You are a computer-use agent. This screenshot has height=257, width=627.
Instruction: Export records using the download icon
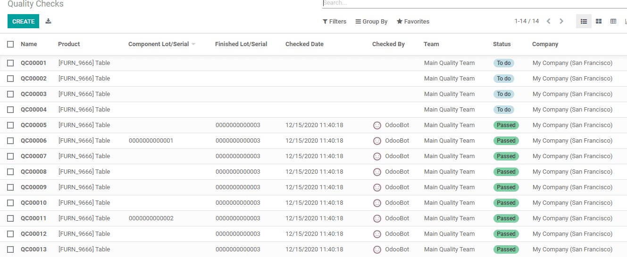(48, 21)
